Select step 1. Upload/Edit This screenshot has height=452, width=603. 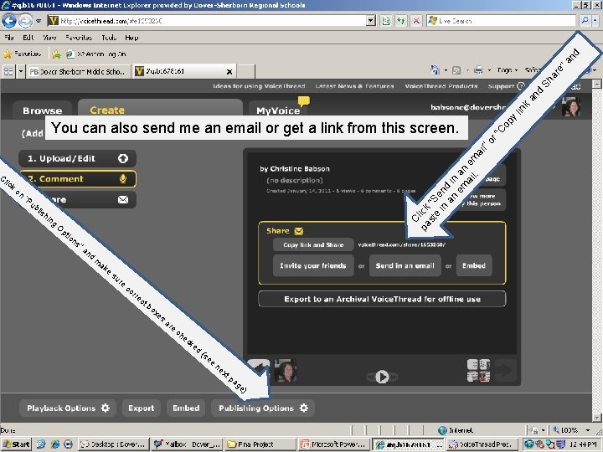(77, 158)
